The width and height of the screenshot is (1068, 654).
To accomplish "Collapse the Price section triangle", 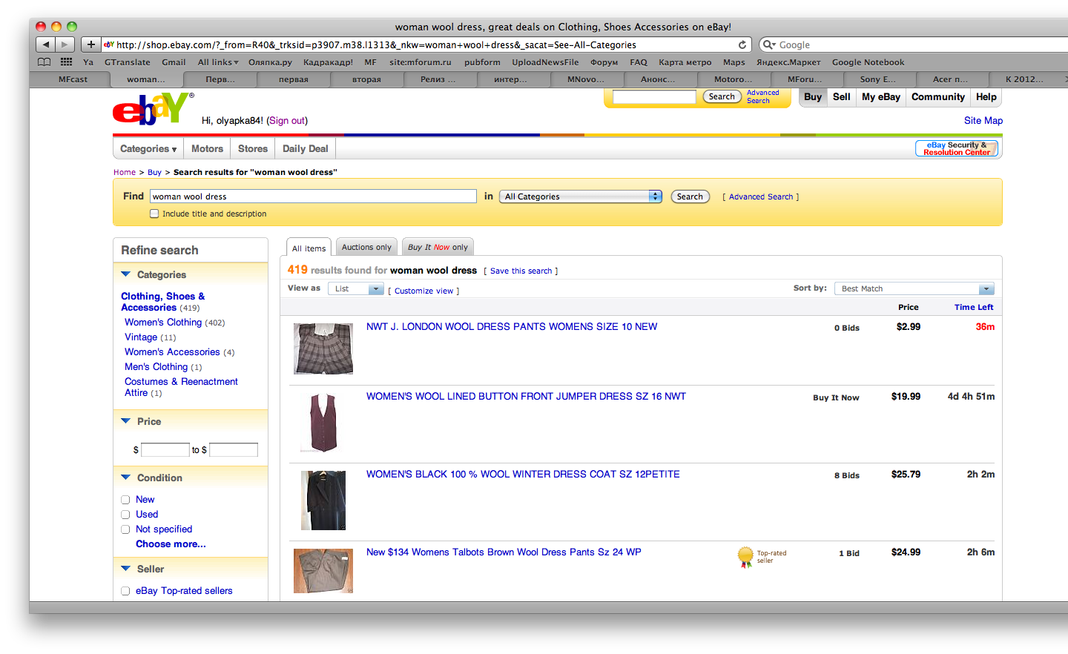I will (x=125, y=421).
